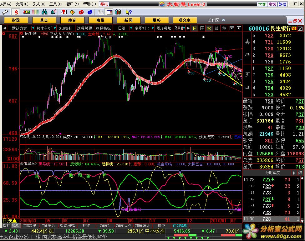
Task: Click the tick list scrollbar up arrow
Action: click(x=302, y=178)
